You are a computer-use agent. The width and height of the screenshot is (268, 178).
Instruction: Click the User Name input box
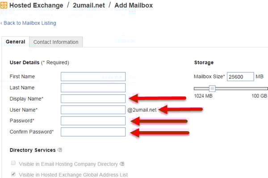click(x=93, y=110)
